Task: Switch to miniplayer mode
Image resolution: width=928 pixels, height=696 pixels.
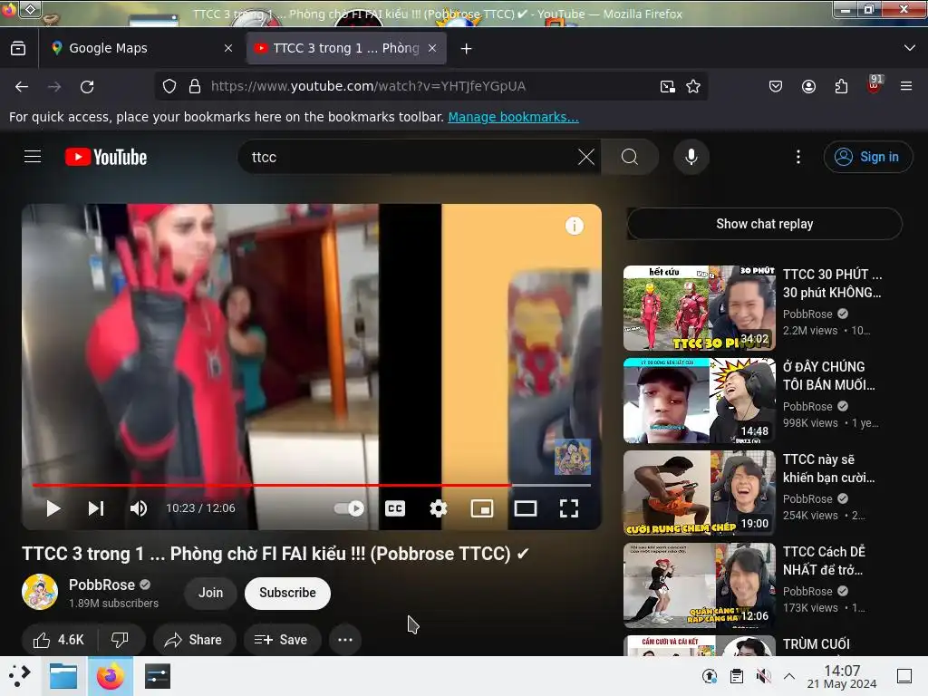Action: pyautogui.click(x=482, y=508)
